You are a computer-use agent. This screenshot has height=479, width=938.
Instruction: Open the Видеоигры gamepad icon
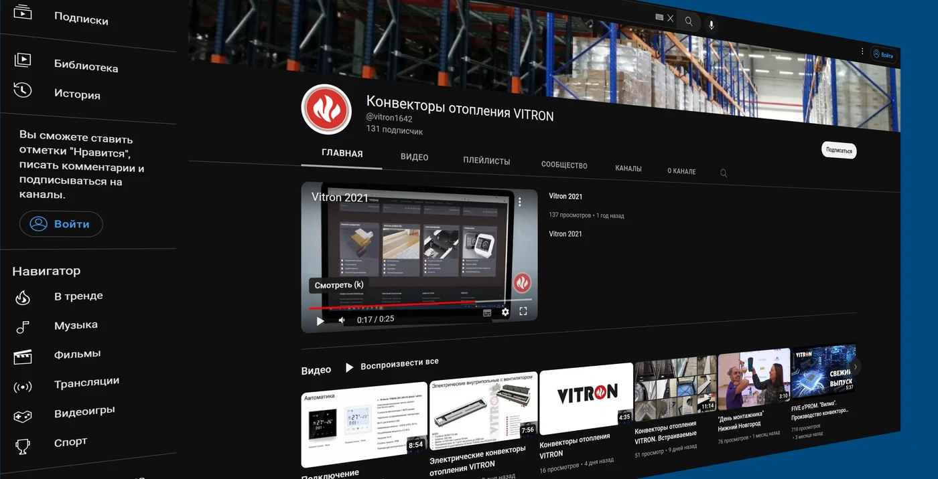(23, 416)
